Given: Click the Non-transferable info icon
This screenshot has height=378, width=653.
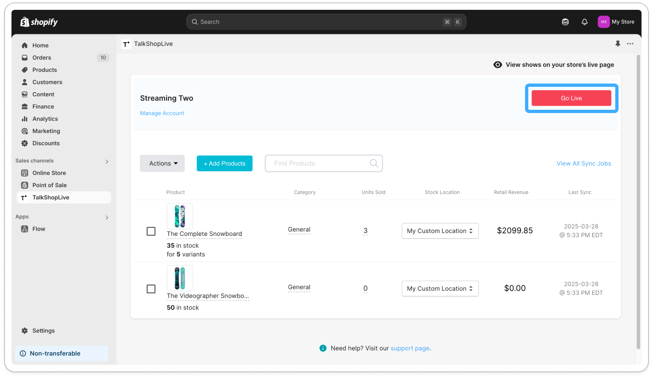Looking at the screenshot, I should (x=23, y=354).
